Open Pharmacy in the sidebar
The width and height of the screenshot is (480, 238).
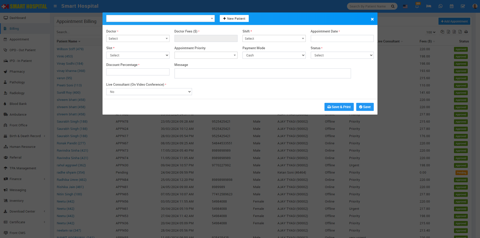pos(17,72)
